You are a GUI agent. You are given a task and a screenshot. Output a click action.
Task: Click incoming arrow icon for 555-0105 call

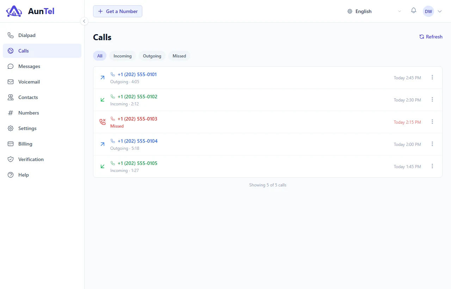(x=103, y=166)
